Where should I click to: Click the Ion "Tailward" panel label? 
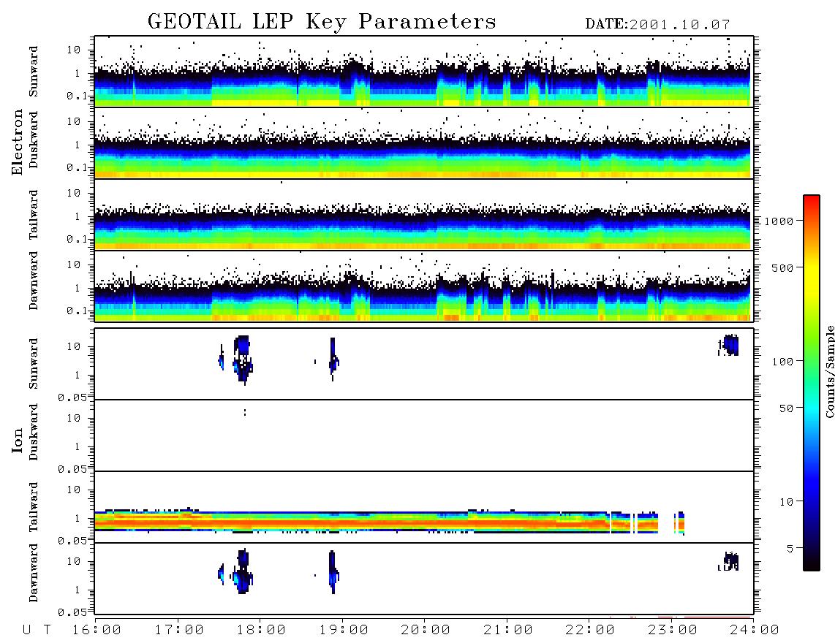click(x=34, y=507)
